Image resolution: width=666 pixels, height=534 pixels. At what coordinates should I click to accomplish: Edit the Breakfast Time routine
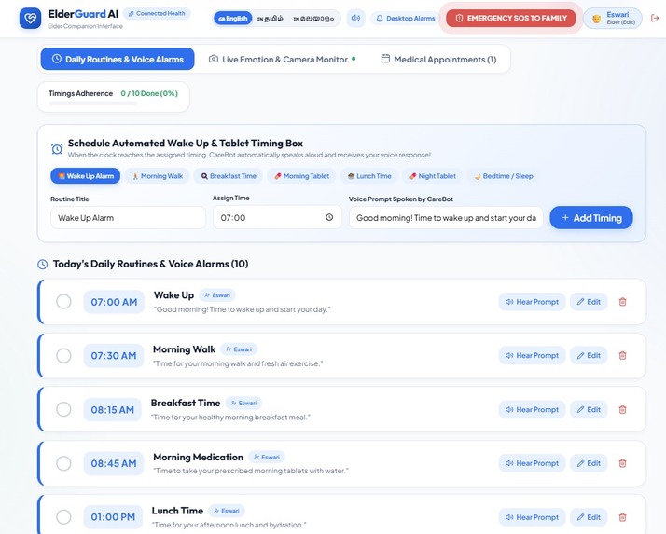tap(589, 410)
